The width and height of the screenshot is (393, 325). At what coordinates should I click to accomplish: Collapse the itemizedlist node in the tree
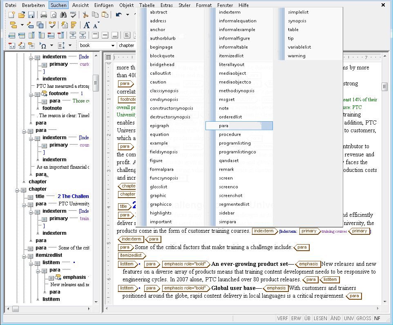(24, 256)
